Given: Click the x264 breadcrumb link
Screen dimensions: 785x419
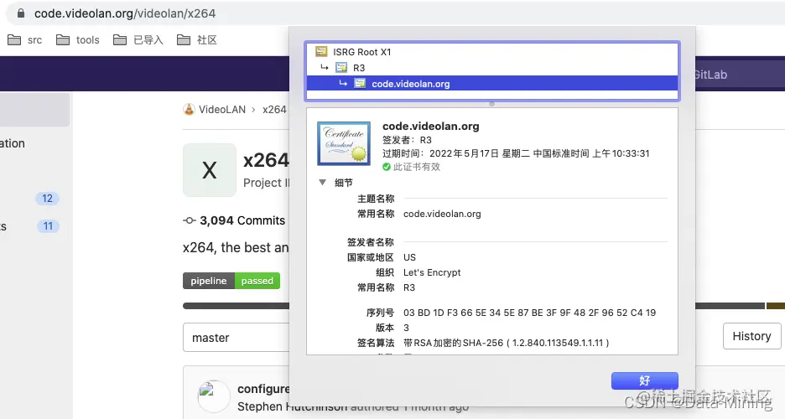Looking at the screenshot, I should click(x=274, y=110).
